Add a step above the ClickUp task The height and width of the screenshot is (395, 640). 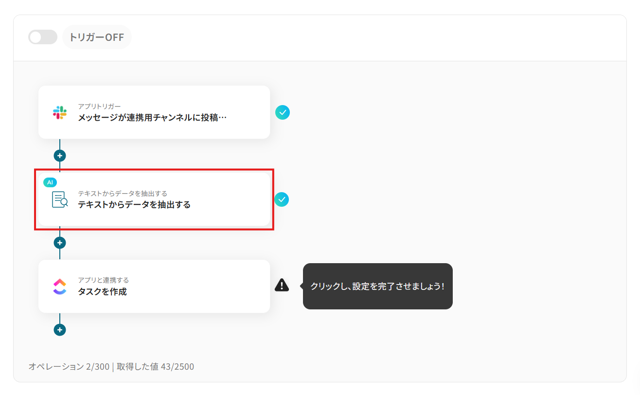pos(60,242)
